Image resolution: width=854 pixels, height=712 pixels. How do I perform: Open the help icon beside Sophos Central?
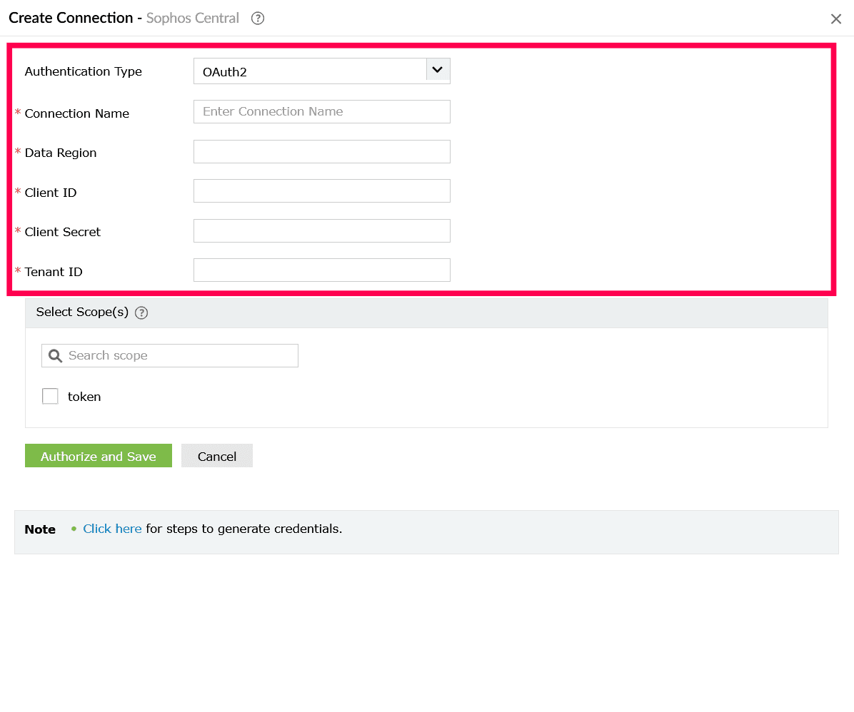click(258, 19)
